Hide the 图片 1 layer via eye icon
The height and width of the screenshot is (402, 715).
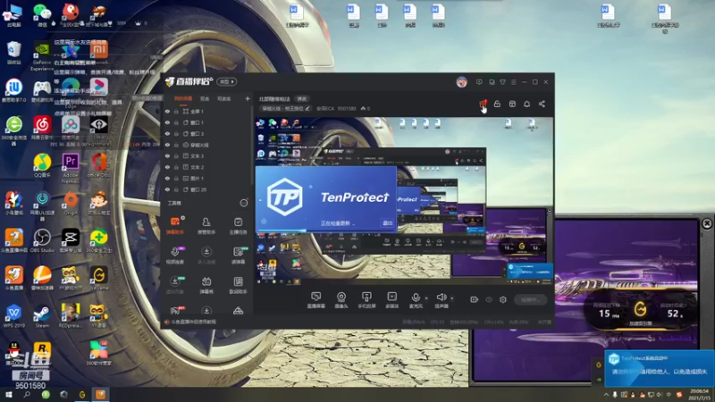click(167, 178)
